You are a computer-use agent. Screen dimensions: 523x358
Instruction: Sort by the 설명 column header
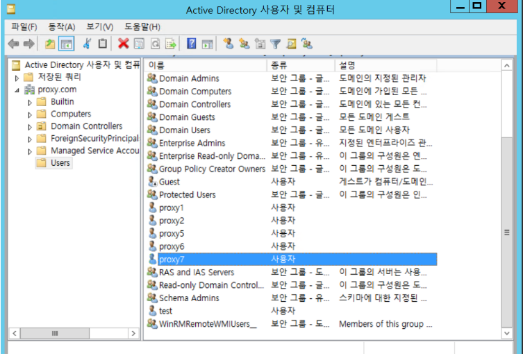click(x=386, y=65)
